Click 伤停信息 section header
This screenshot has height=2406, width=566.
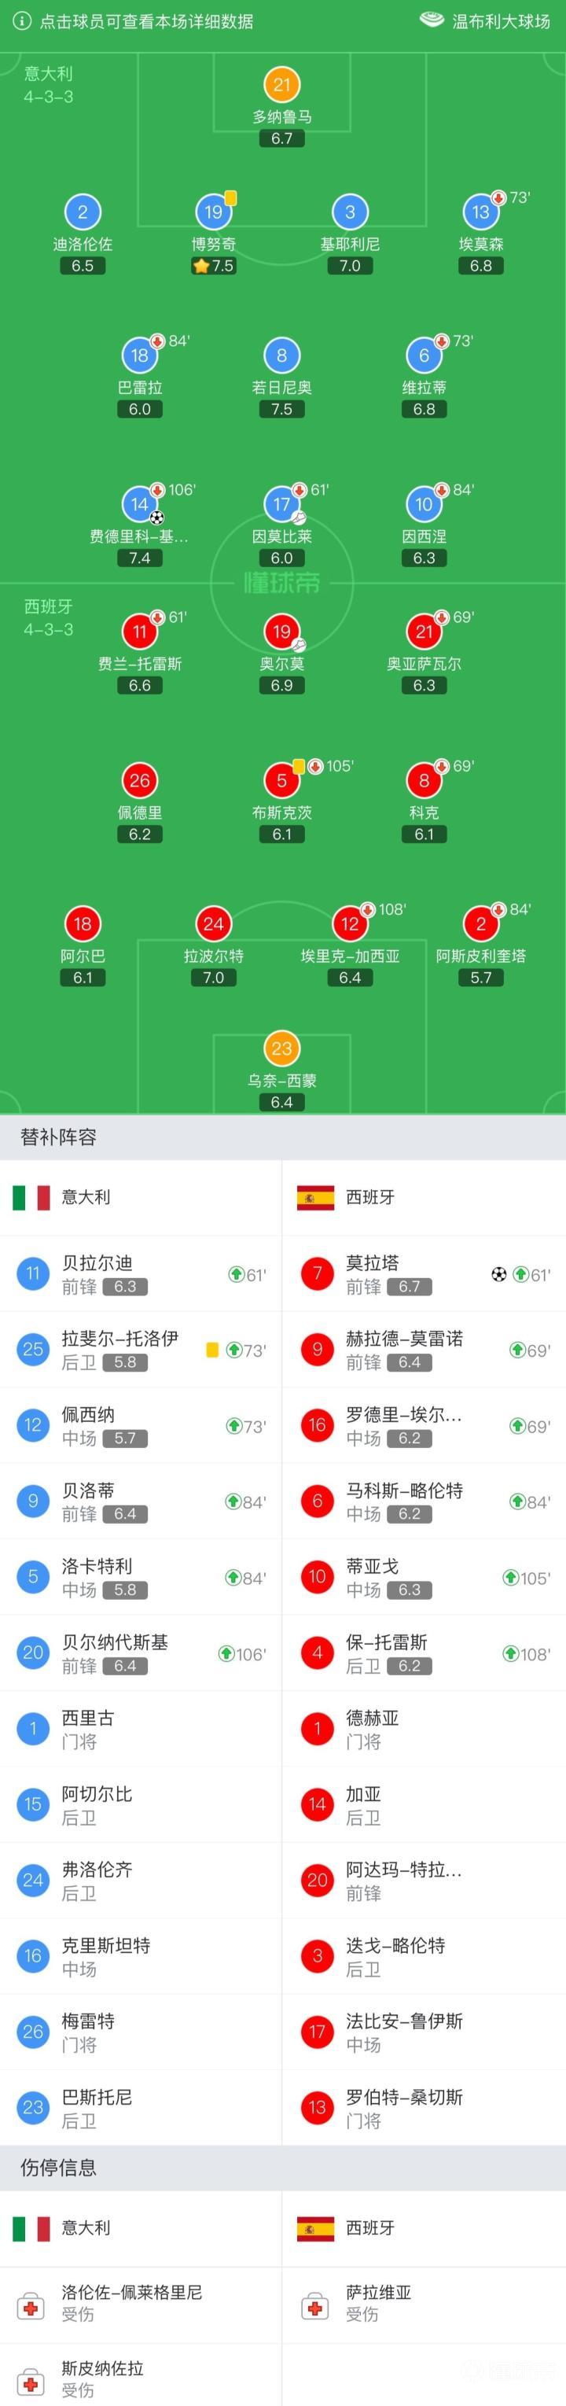[x=59, y=2168]
